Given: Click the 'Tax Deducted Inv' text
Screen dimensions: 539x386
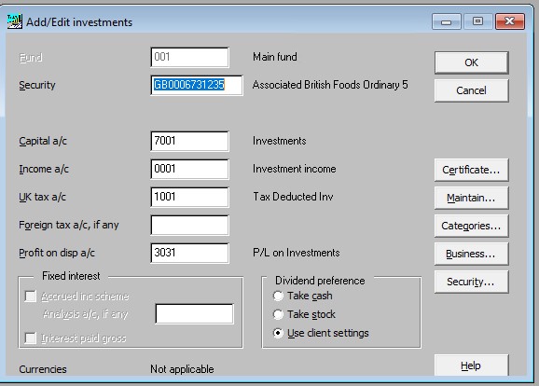Looking at the screenshot, I should pyautogui.click(x=293, y=197).
